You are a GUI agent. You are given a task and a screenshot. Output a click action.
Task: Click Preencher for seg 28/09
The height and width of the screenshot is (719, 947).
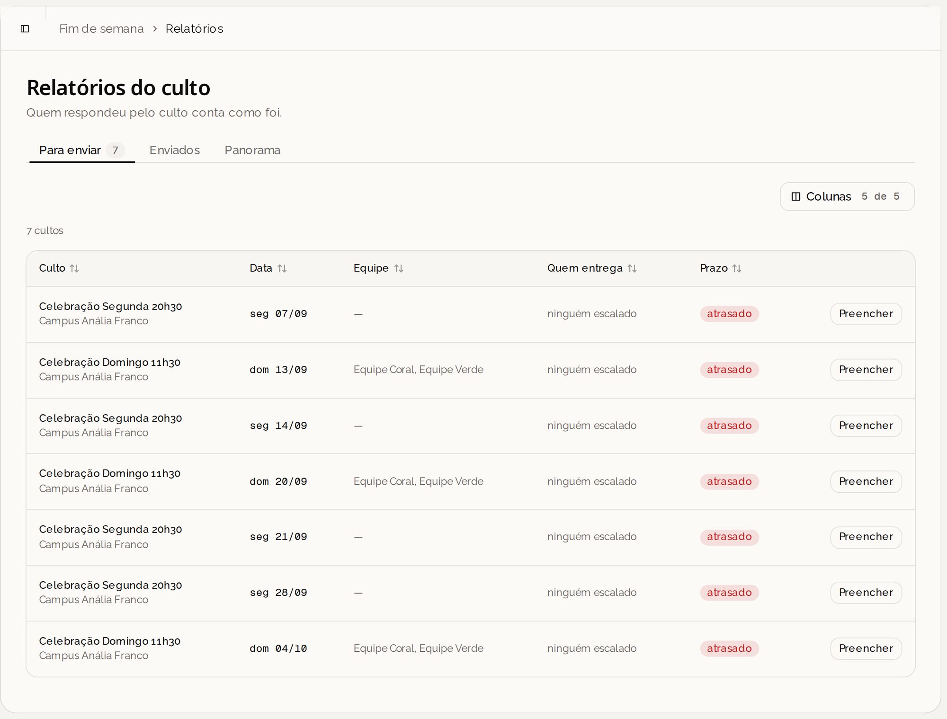click(x=866, y=593)
